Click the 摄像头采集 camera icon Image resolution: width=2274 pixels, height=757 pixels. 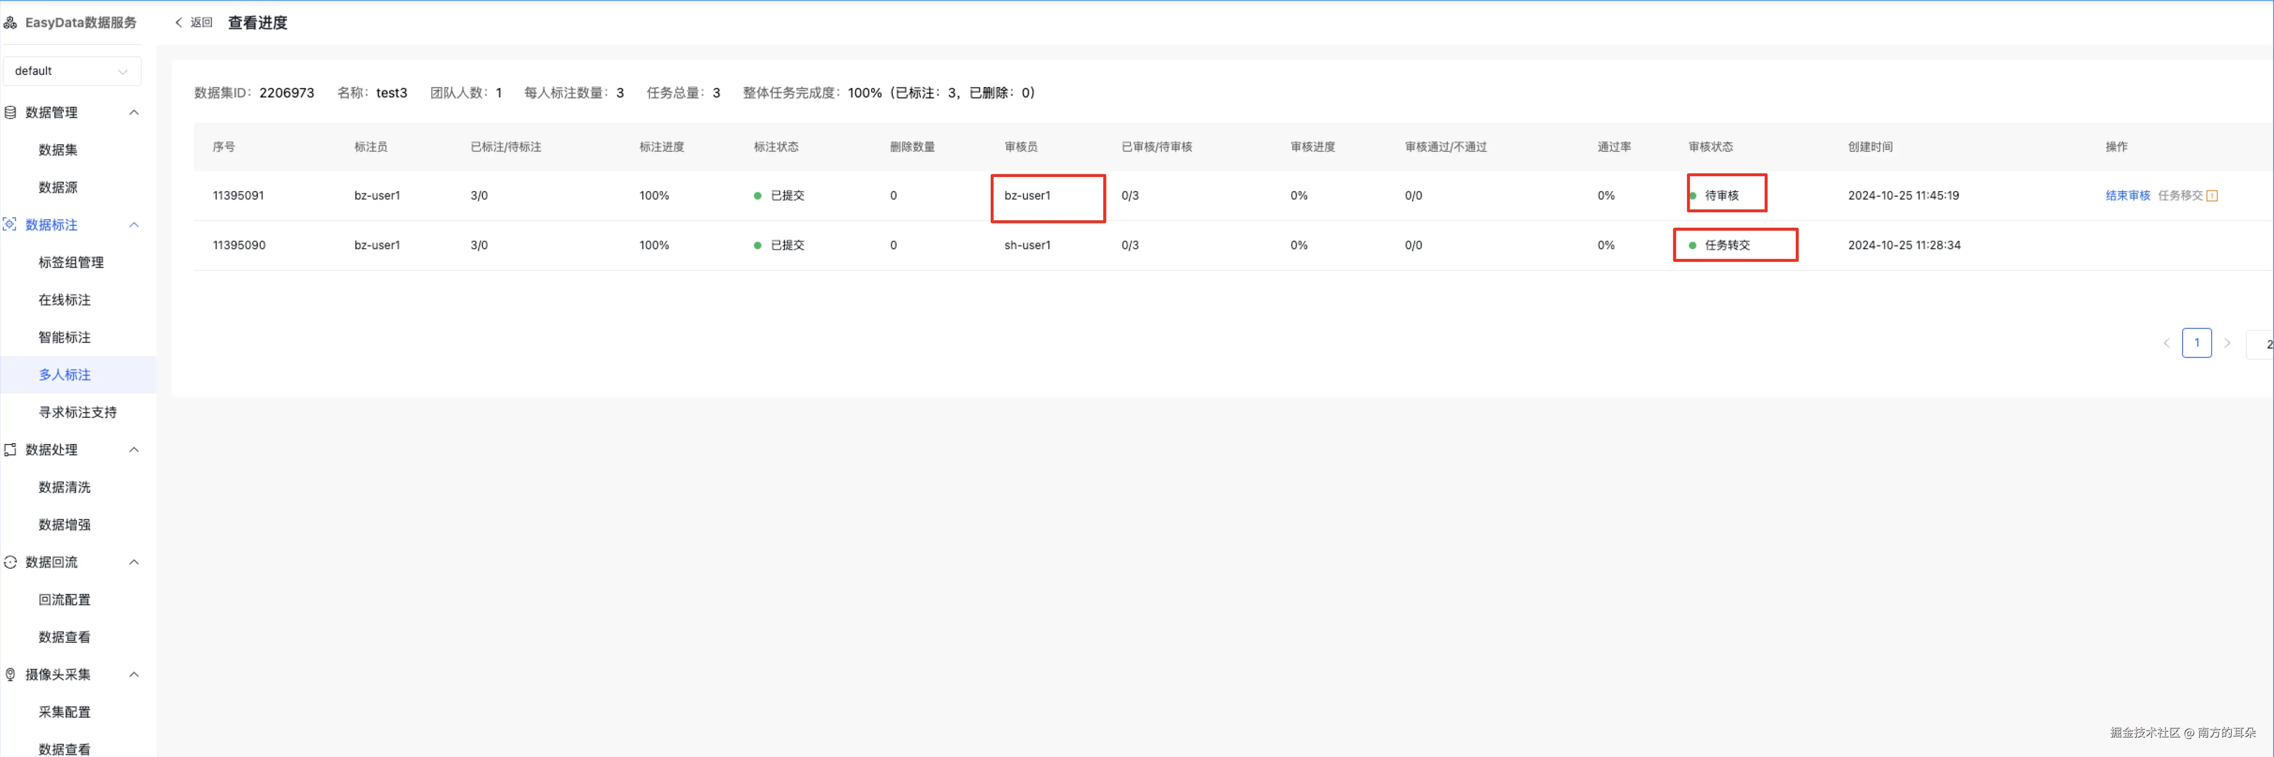click(x=11, y=675)
